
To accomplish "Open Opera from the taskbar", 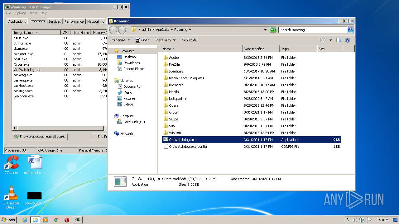I will coord(67,220).
